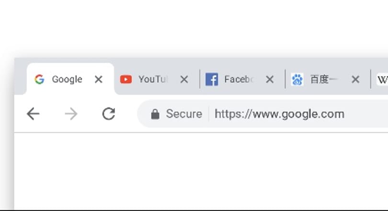The width and height of the screenshot is (388, 211).
Task: Click the Baidu paw print favicon
Action: 297,79
